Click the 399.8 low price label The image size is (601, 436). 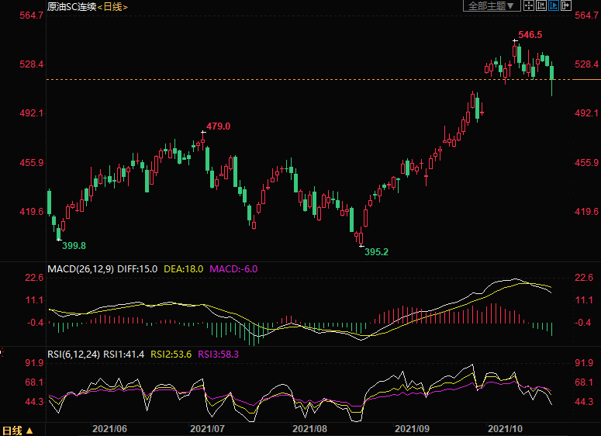coord(74,245)
